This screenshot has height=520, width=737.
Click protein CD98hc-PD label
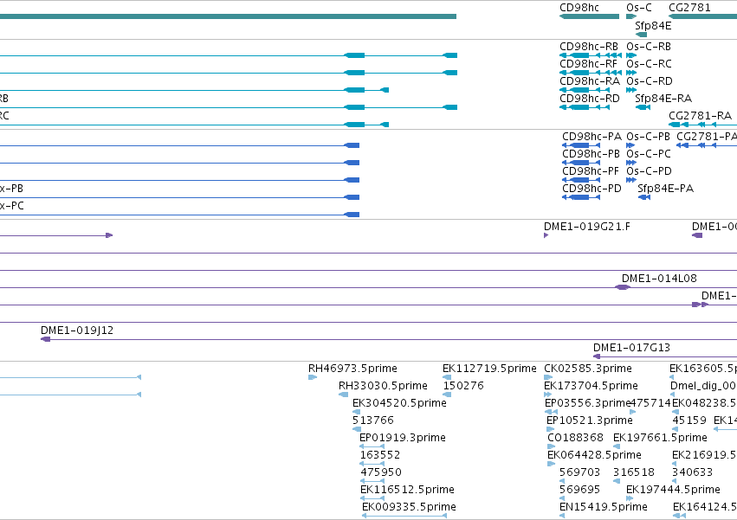coord(592,189)
